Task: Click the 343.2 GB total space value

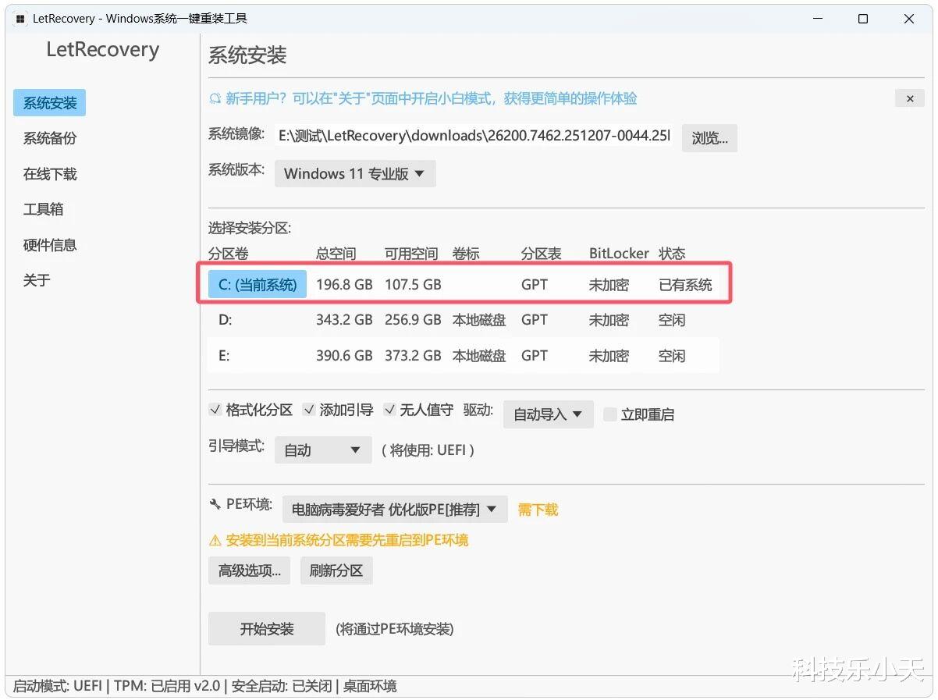Action: (344, 320)
